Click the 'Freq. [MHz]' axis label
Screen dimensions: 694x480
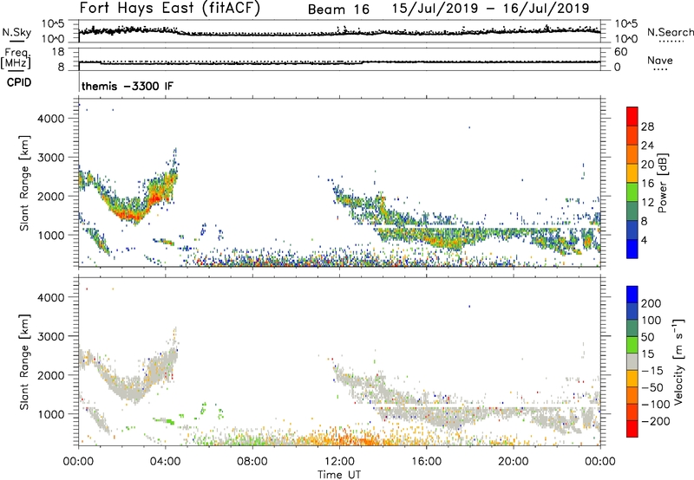(16, 59)
